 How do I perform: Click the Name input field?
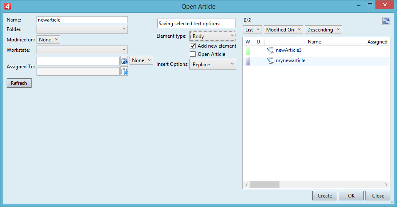coord(82,20)
